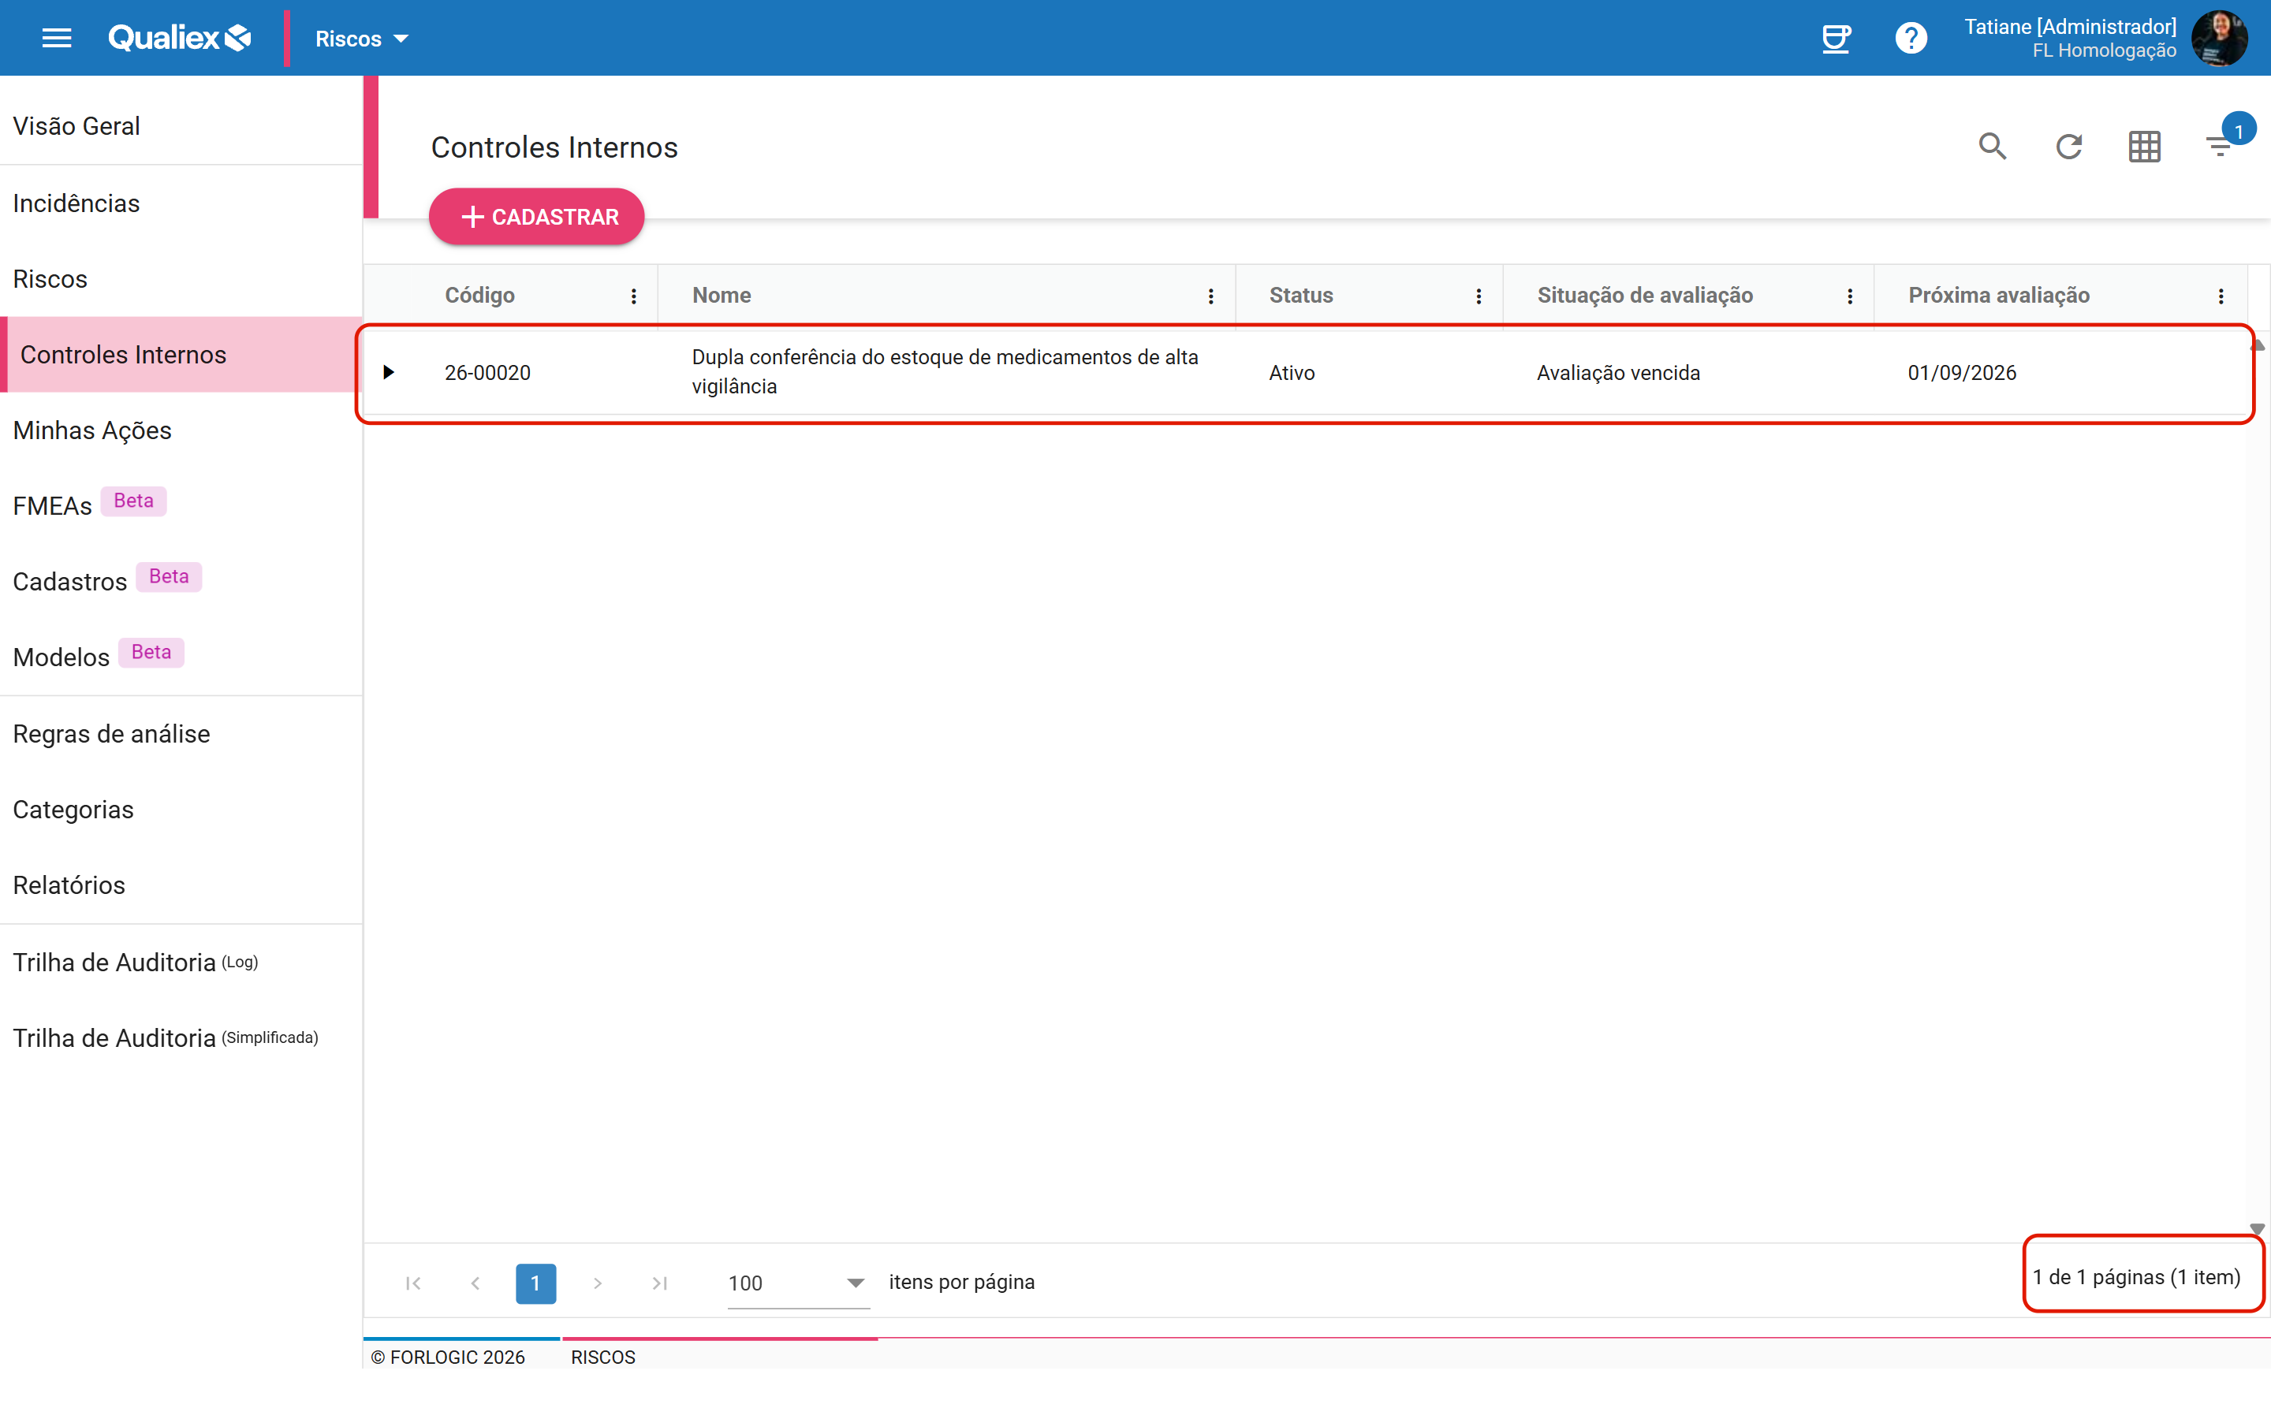
Task: Refresh the Controles Internos list
Action: click(2068, 147)
